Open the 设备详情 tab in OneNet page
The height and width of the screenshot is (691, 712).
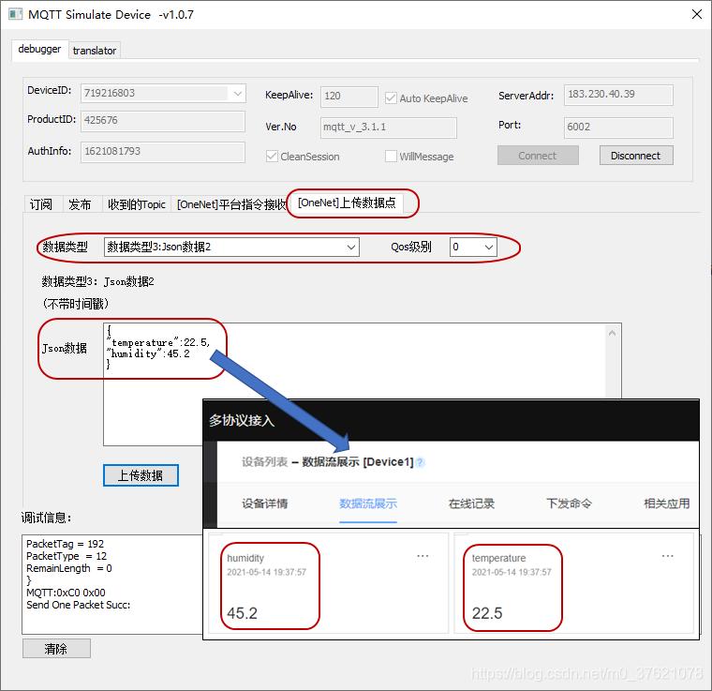[x=265, y=503]
